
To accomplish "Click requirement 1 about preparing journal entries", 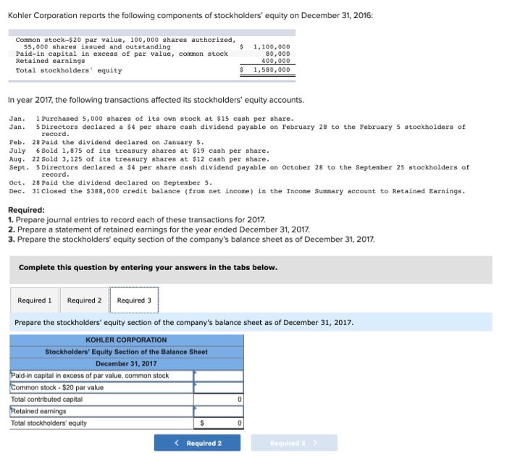I will pos(137,220).
